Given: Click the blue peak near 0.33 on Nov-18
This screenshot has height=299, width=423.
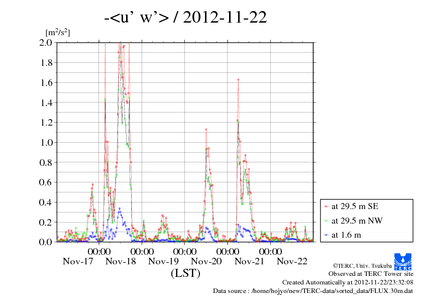Looking at the screenshot, I should click(x=120, y=209).
